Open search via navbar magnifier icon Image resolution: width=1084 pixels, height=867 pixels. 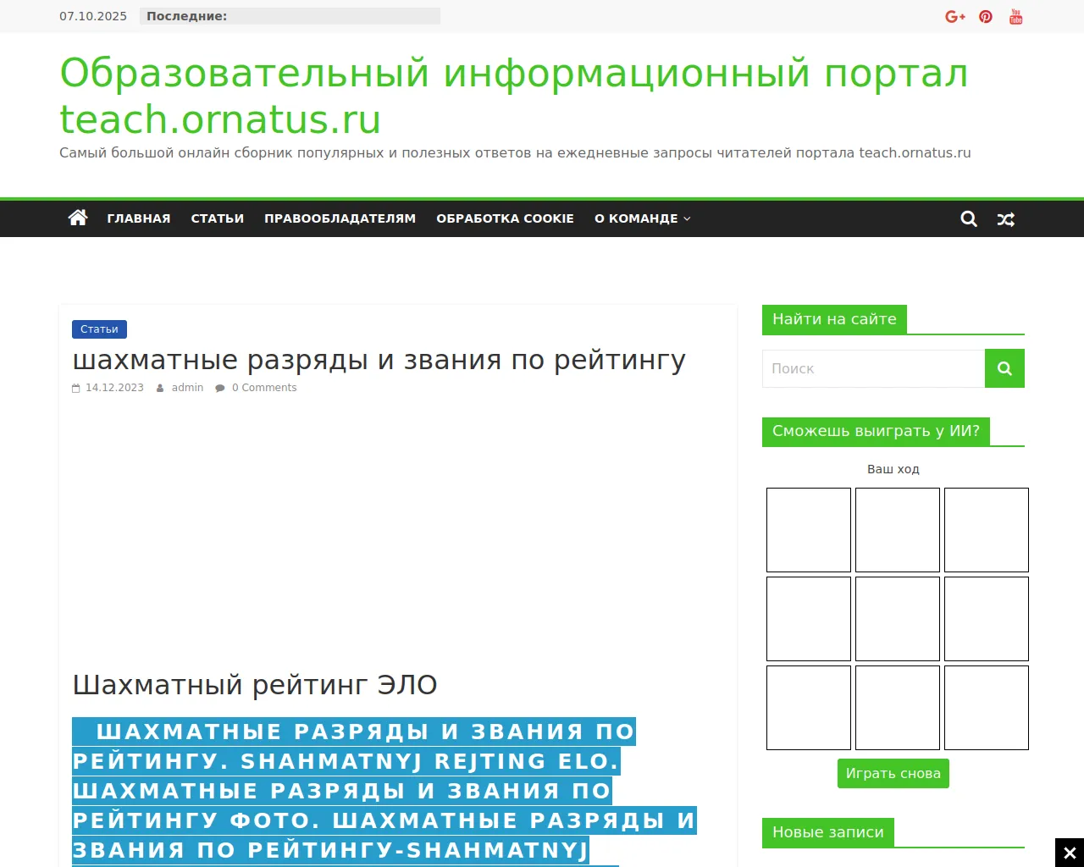pyautogui.click(x=969, y=219)
